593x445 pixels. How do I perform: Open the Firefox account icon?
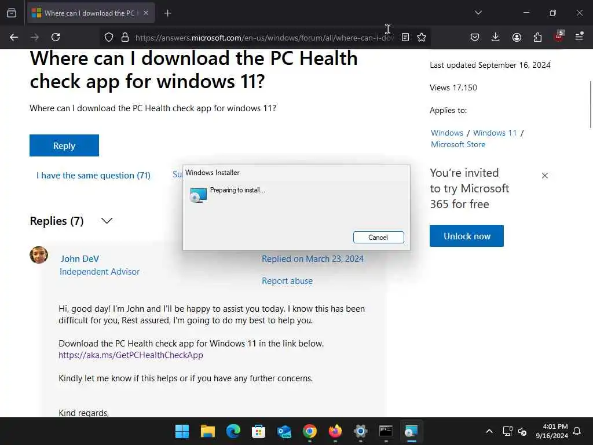517,37
